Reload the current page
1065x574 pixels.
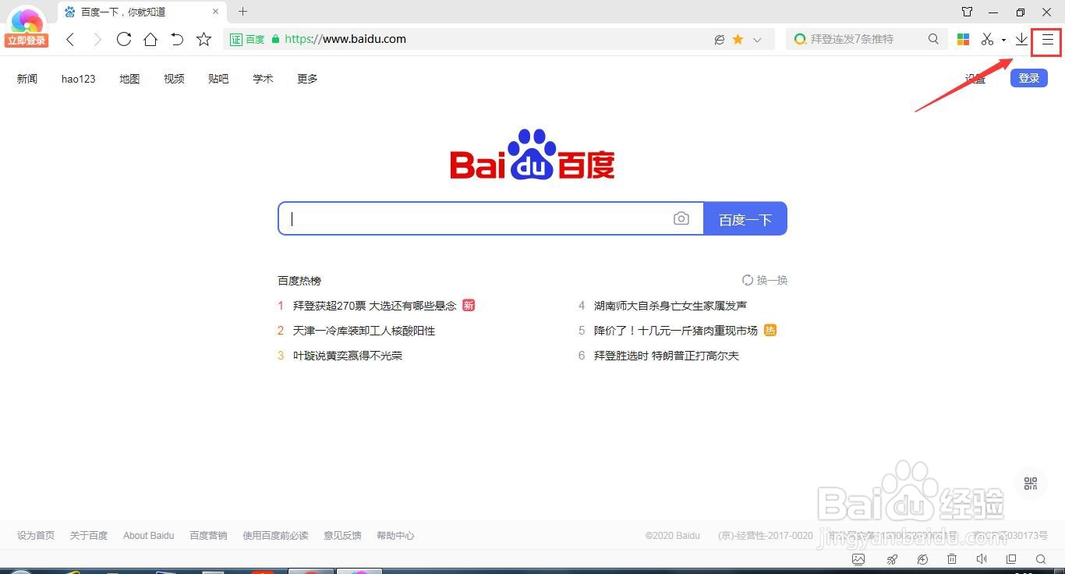point(123,39)
